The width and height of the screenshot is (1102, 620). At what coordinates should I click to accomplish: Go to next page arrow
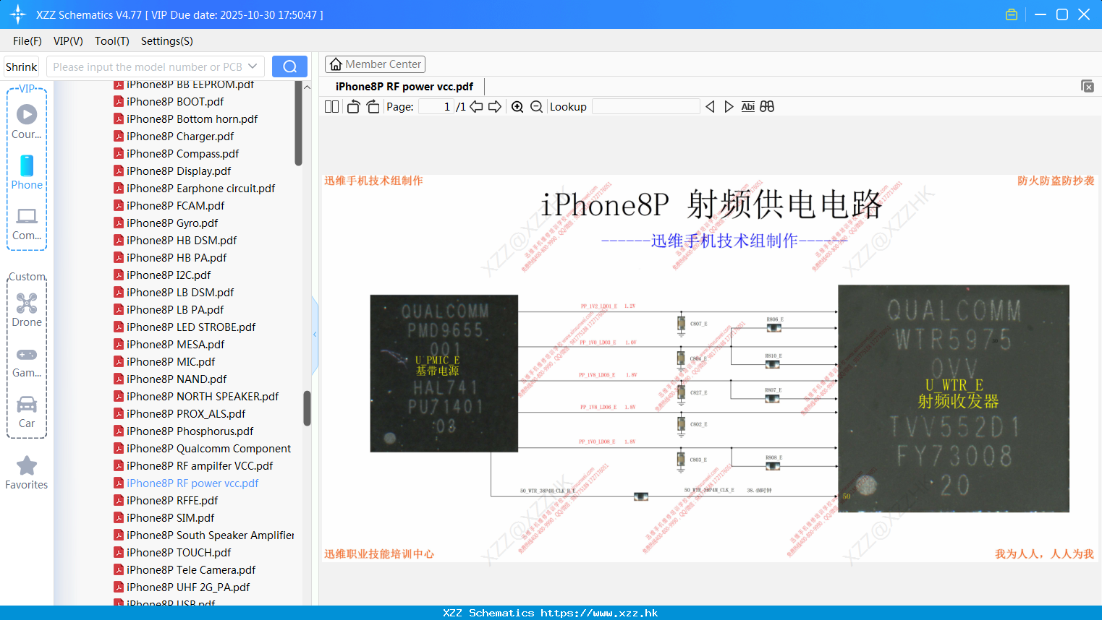click(x=495, y=107)
